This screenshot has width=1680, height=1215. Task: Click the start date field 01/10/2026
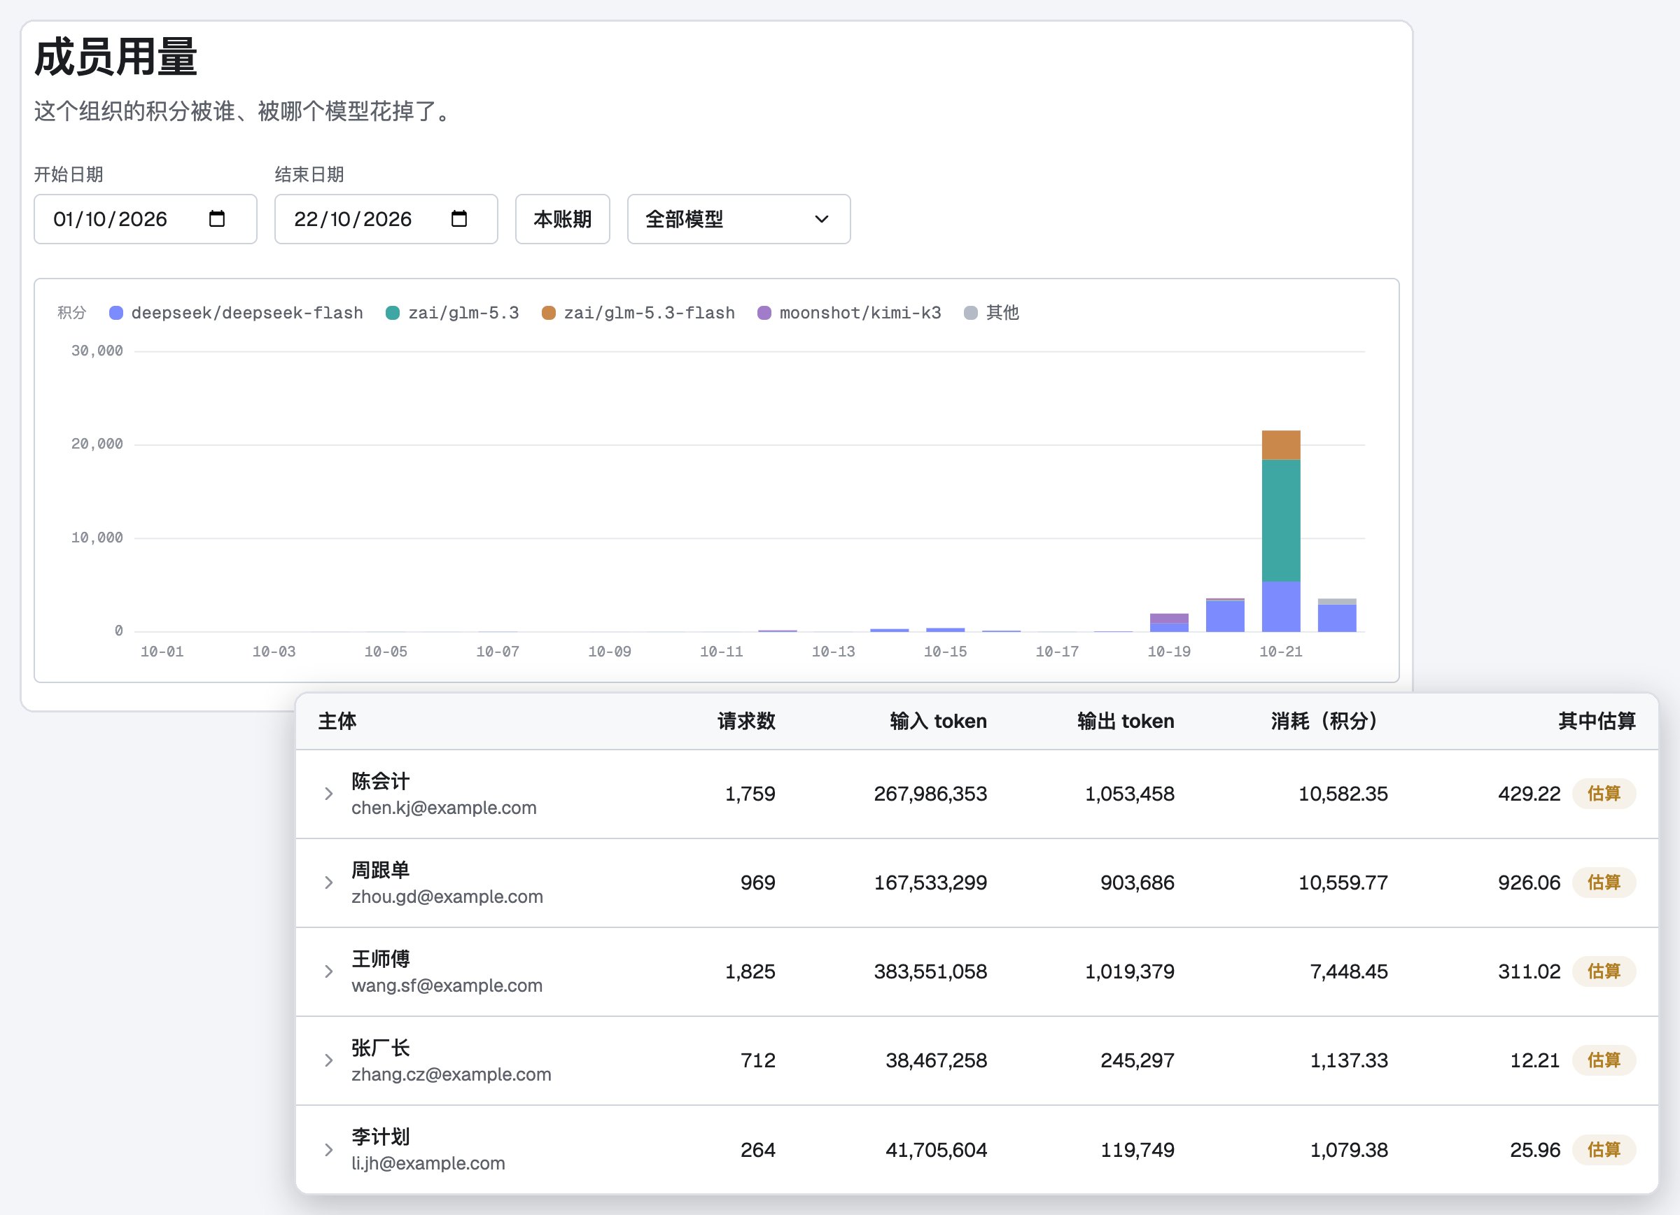pos(145,219)
